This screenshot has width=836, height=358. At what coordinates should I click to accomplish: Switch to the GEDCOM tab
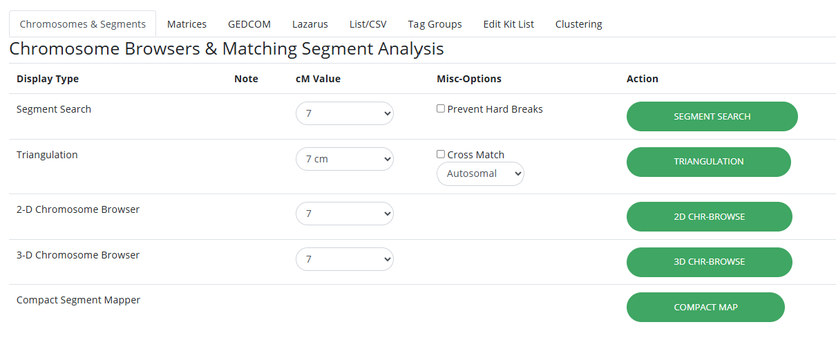click(x=249, y=24)
